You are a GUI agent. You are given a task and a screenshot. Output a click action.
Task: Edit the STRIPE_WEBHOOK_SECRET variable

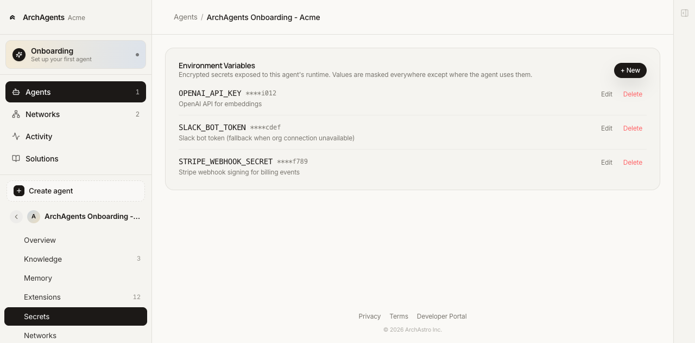[606, 163]
